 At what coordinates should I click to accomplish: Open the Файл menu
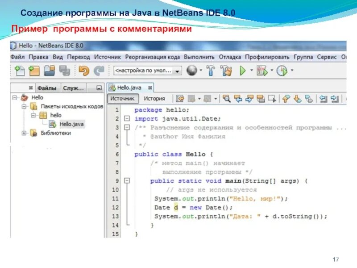pos(17,57)
